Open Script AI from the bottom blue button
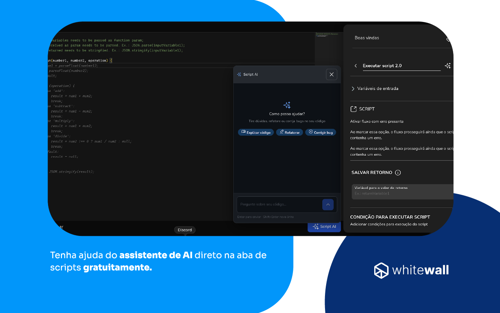500x313 pixels. point(324,227)
